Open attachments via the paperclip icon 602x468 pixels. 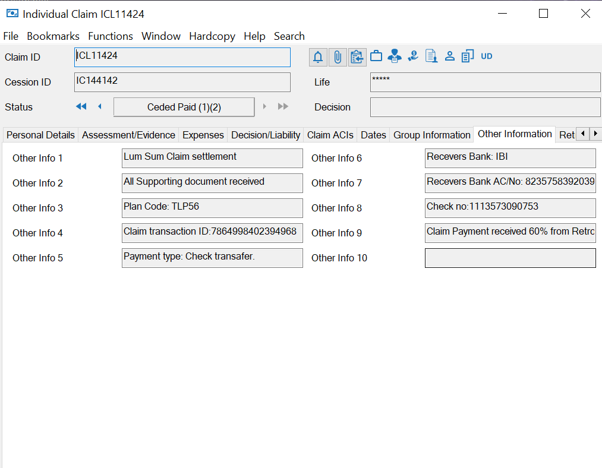[338, 57]
